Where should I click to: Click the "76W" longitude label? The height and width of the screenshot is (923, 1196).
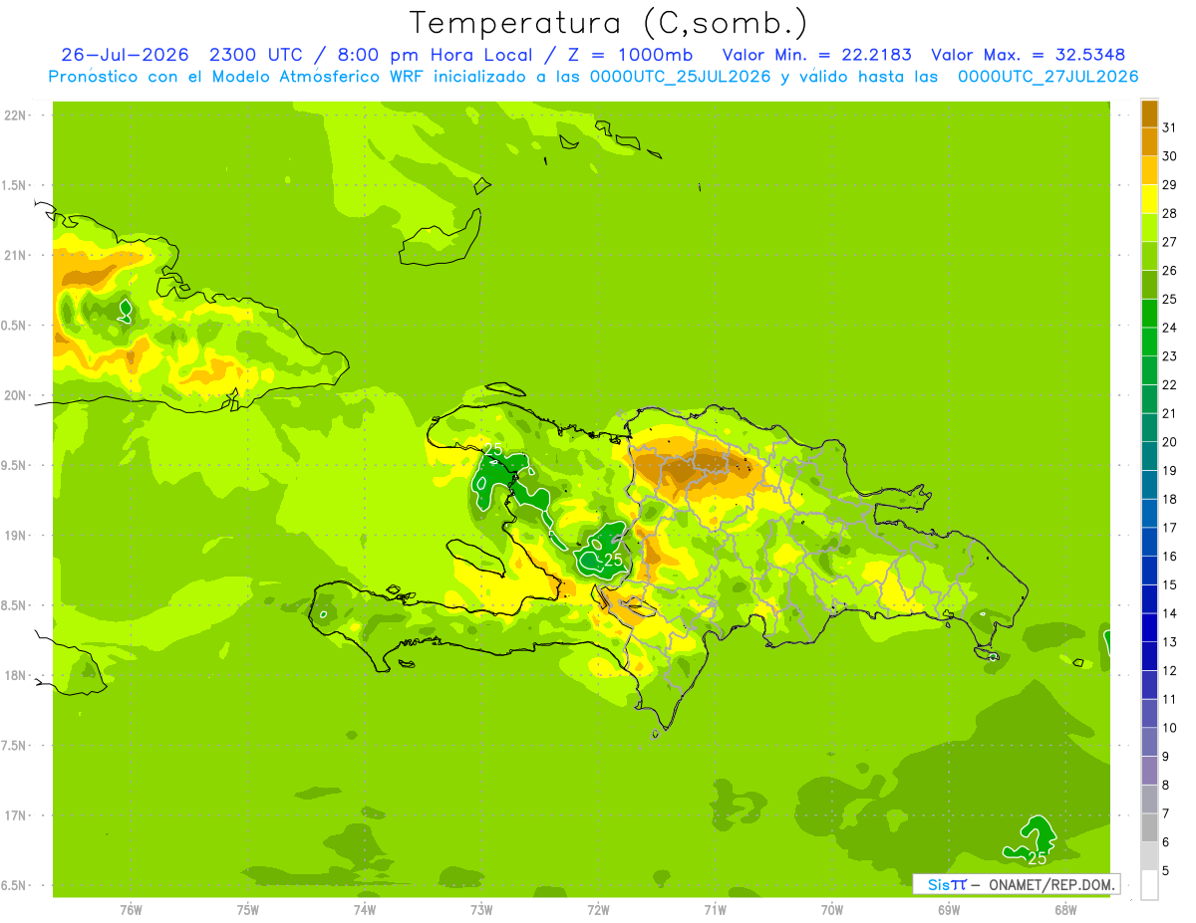pyautogui.click(x=131, y=911)
